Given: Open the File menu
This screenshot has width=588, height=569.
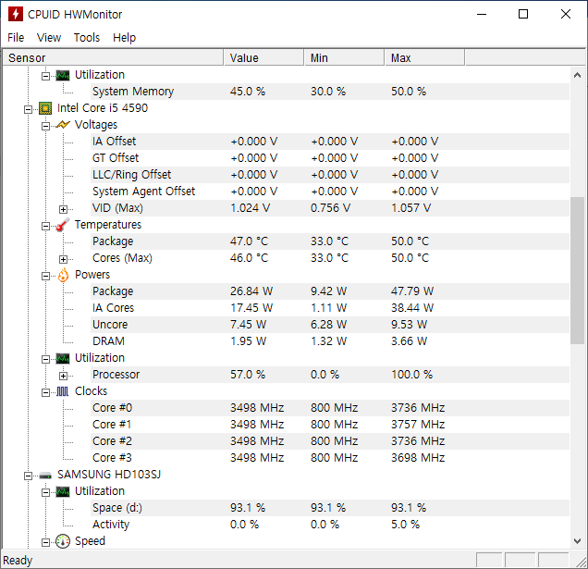Looking at the screenshot, I should 16,38.
